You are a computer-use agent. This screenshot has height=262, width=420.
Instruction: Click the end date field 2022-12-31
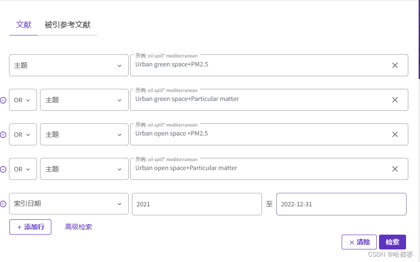341,204
